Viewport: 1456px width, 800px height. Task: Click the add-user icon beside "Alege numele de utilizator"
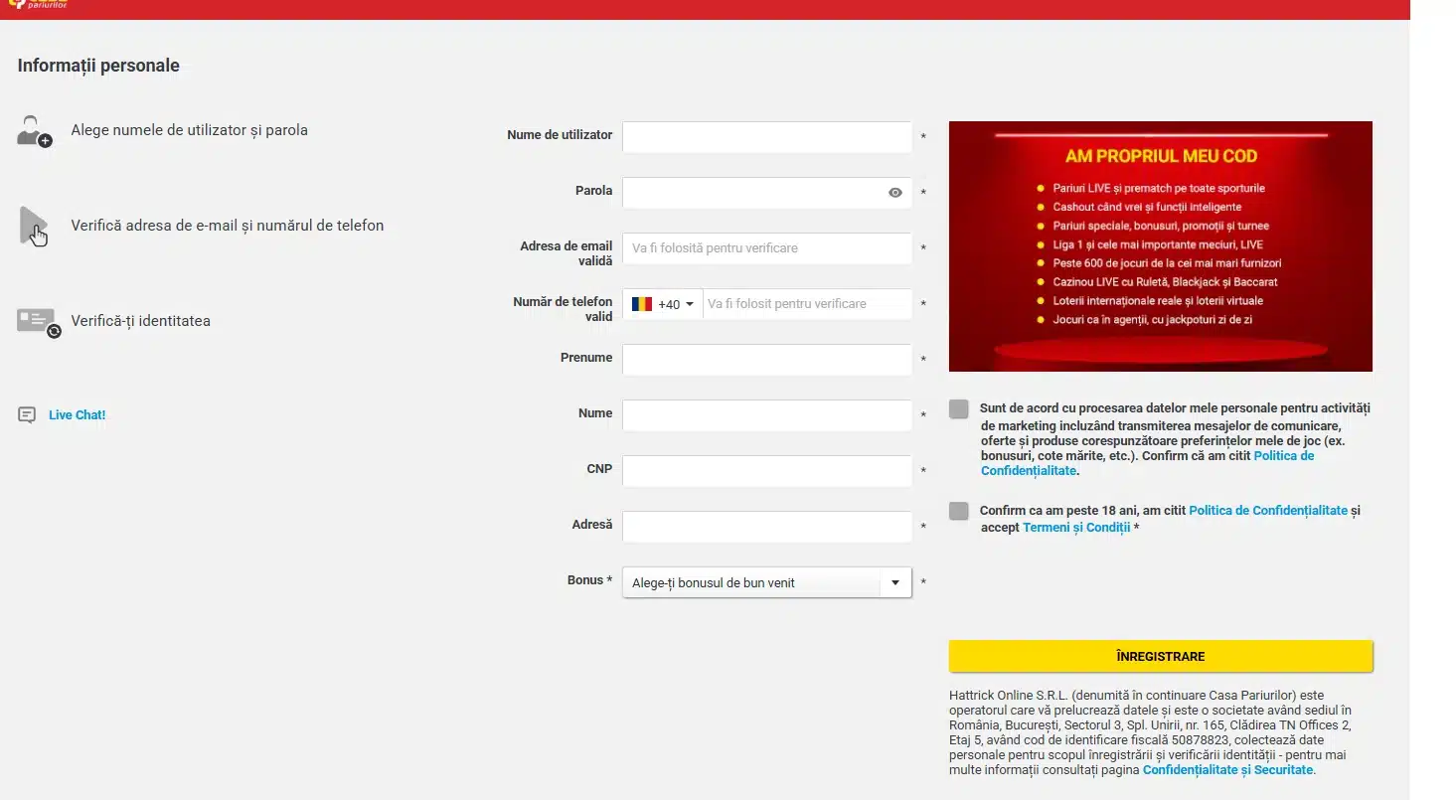coord(34,130)
